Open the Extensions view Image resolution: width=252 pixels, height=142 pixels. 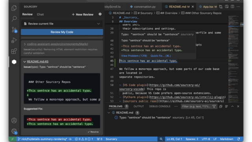click(14, 51)
